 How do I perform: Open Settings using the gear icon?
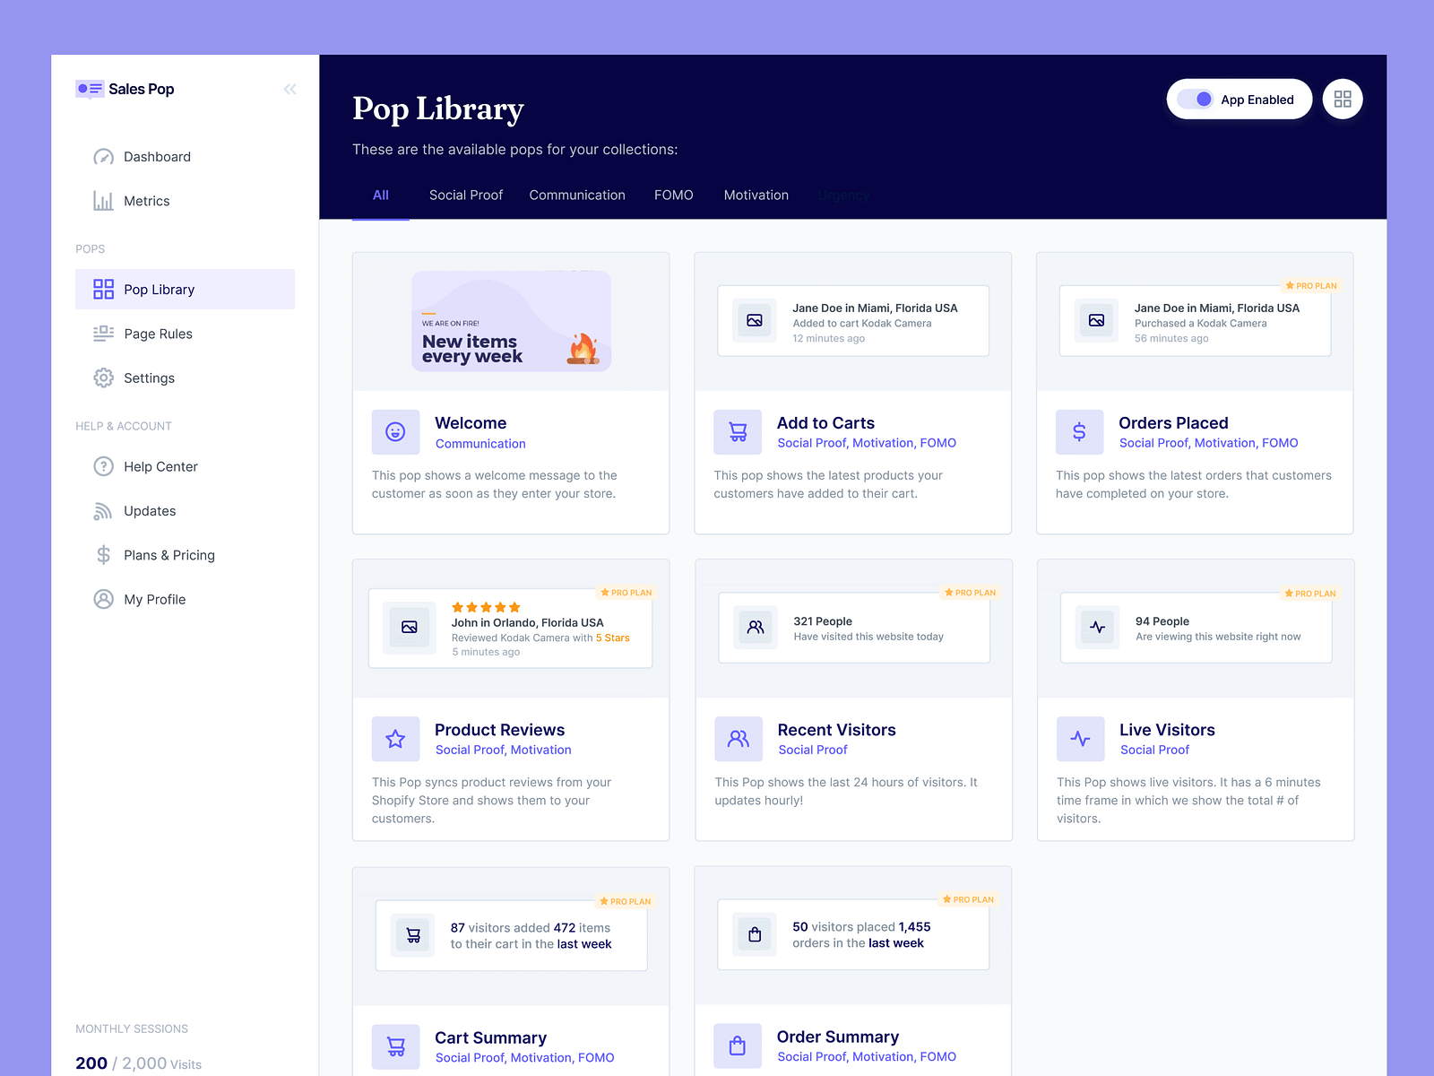pyautogui.click(x=102, y=377)
